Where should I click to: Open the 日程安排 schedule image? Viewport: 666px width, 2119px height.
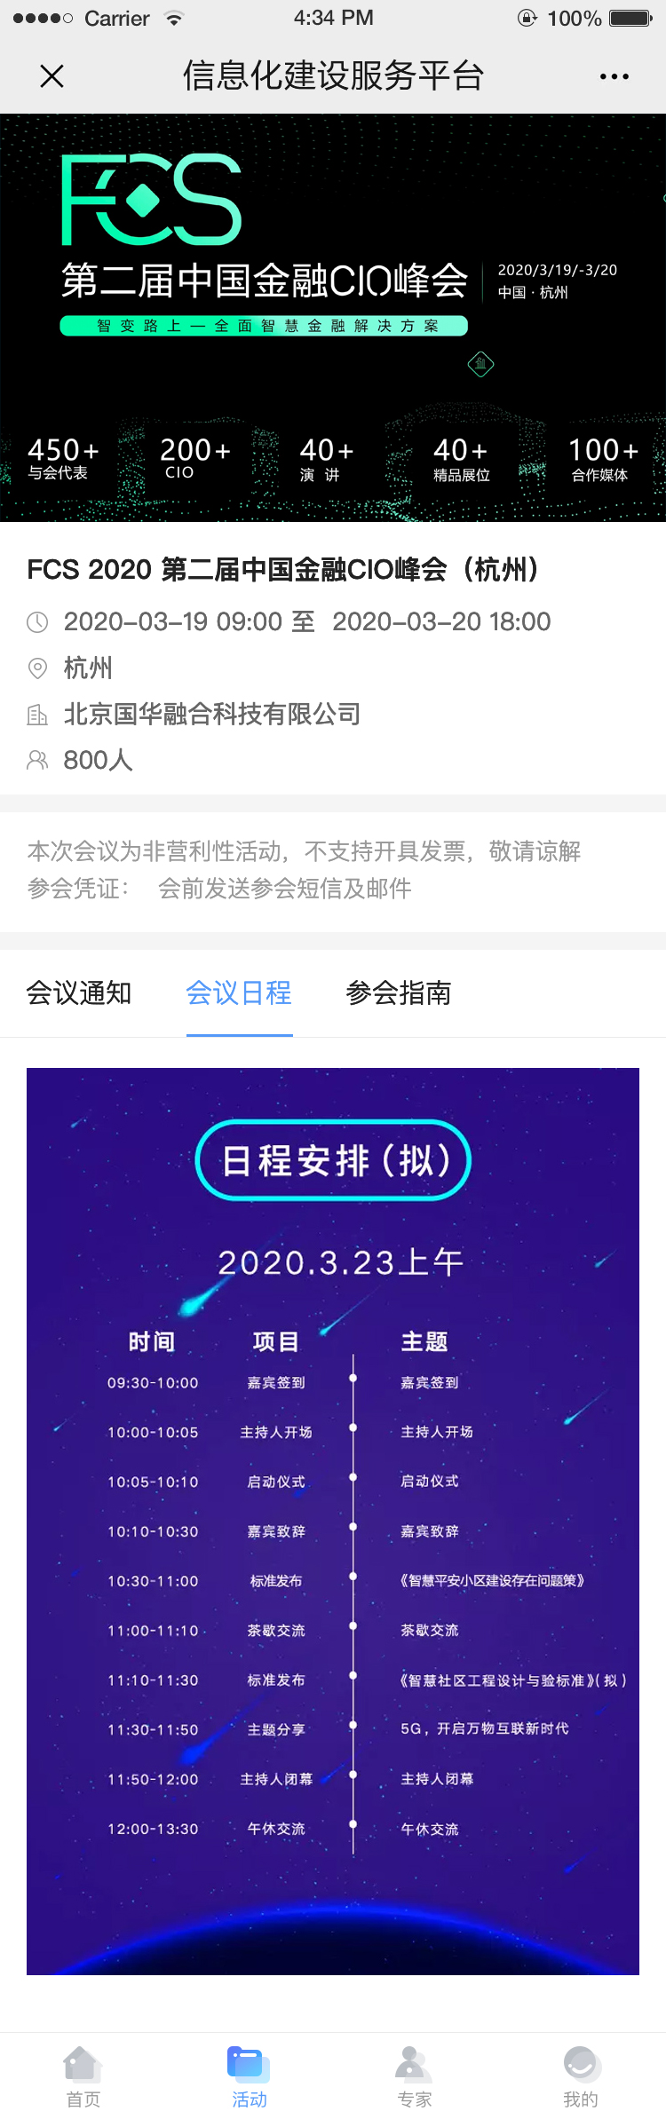333,1521
